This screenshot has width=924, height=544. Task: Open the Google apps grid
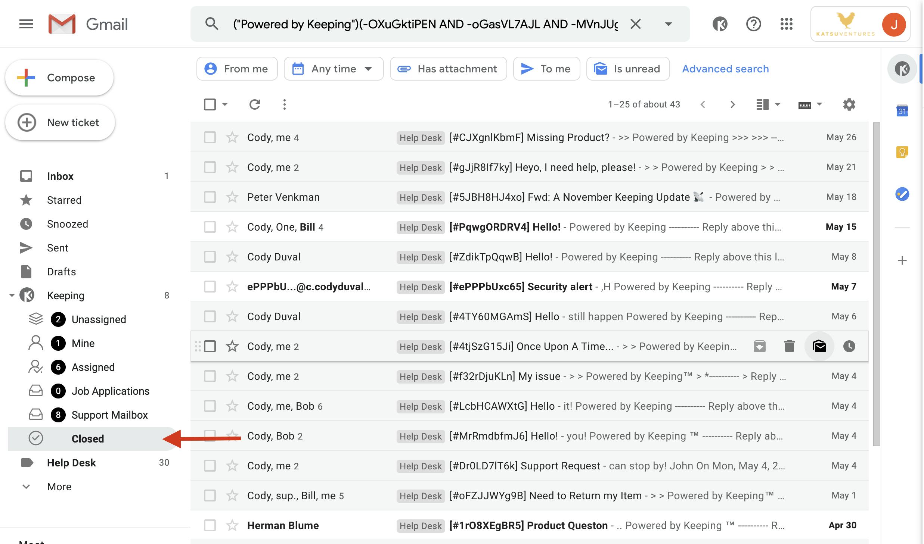tap(786, 24)
